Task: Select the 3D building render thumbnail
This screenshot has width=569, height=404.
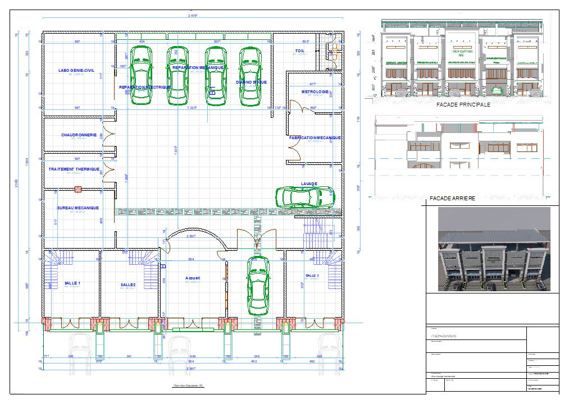Action: pos(494,249)
